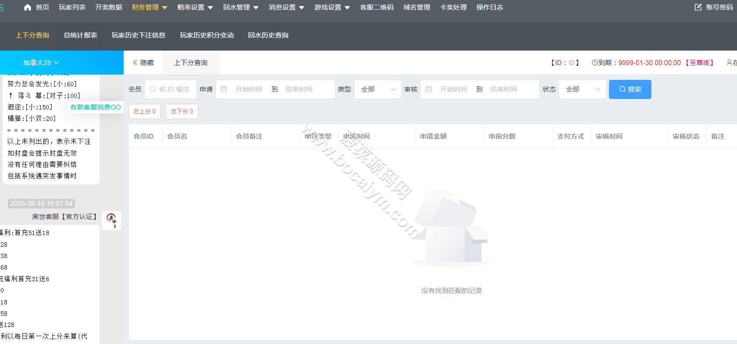Viewport: 737px width, 344px height.
Task: Click 审核 结束时间 input
Action: click(x=504, y=89)
